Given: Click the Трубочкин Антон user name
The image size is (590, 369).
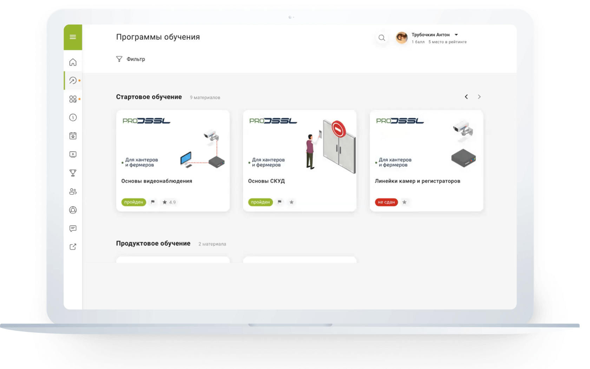Looking at the screenshot, I should tap(431, 35).
